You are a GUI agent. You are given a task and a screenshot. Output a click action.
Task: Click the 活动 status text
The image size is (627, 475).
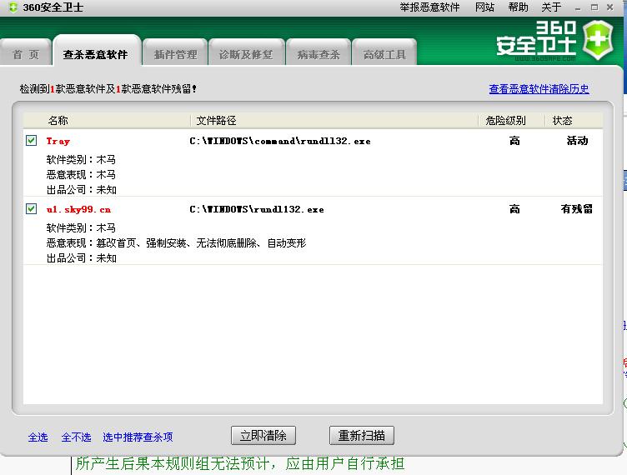(x=577, y=141)
